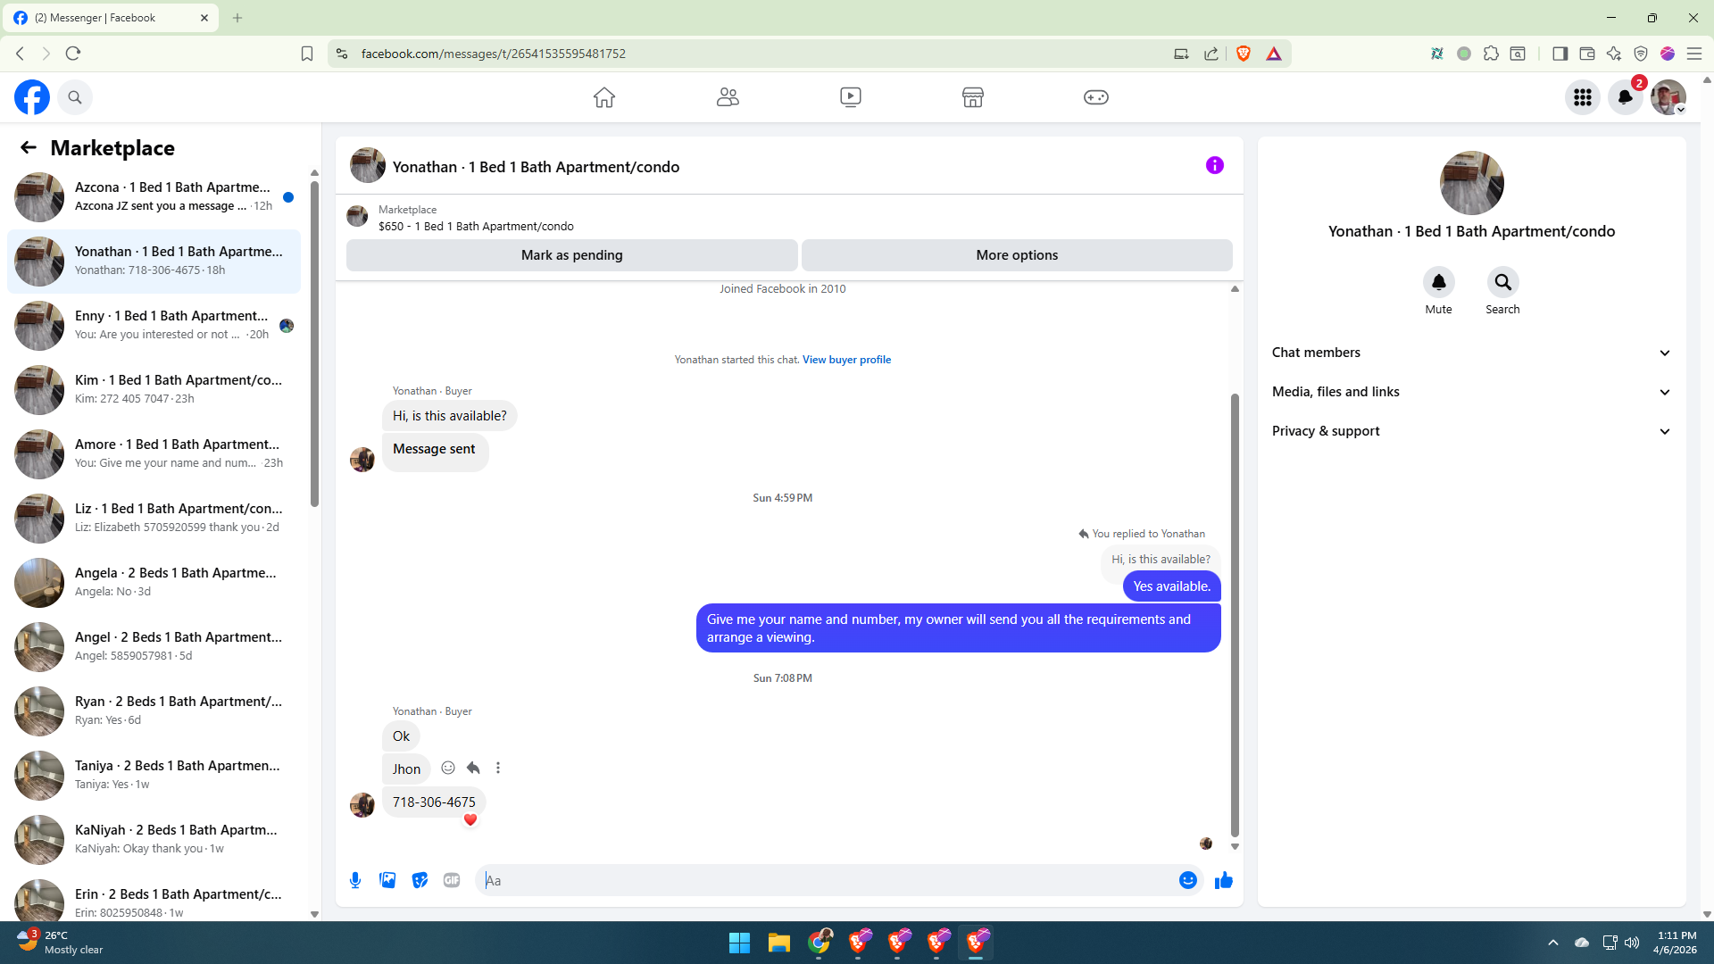
Task: Show hidden system tray icons
Action: coord(1553,943)
